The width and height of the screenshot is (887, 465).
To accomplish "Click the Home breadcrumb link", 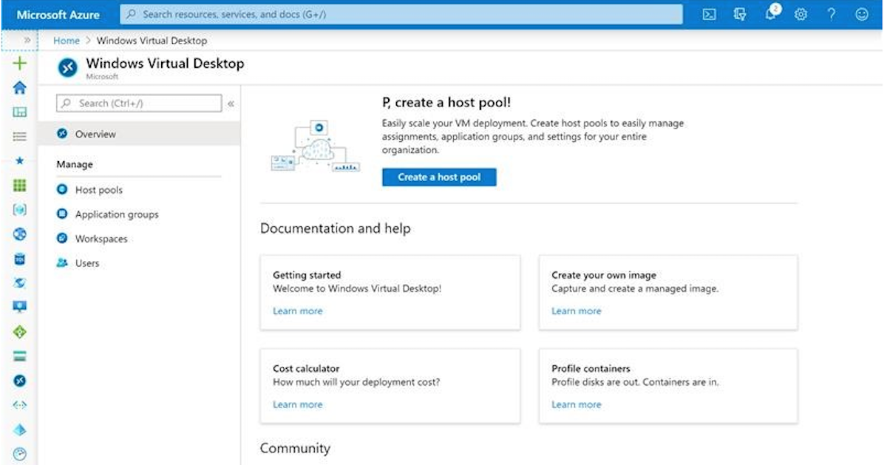I will [66, 41].
